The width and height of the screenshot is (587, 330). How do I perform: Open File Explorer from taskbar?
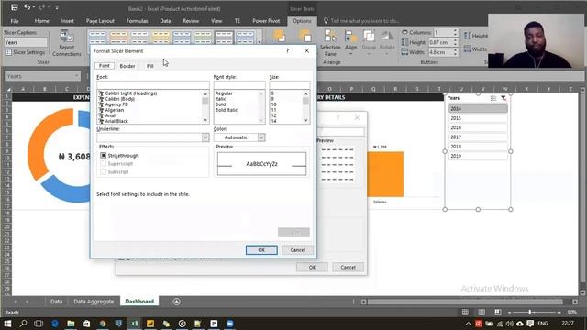coord(71,324)
